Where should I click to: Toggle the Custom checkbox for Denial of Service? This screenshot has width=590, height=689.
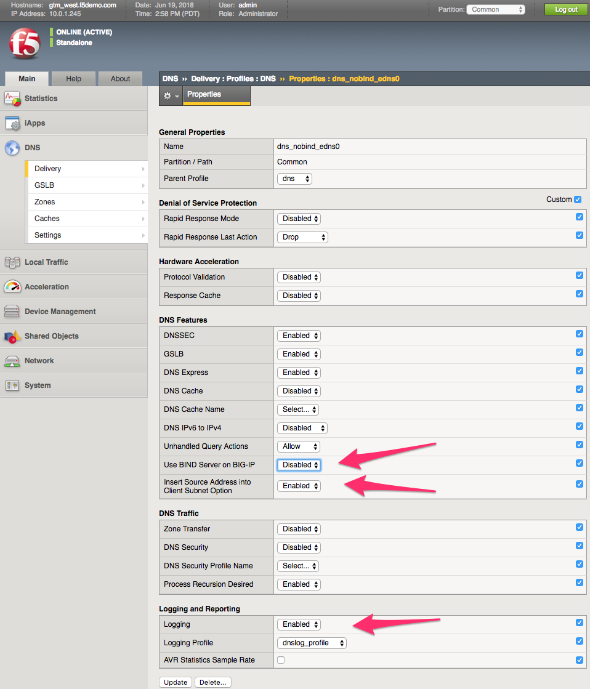(x=578, y=199)
